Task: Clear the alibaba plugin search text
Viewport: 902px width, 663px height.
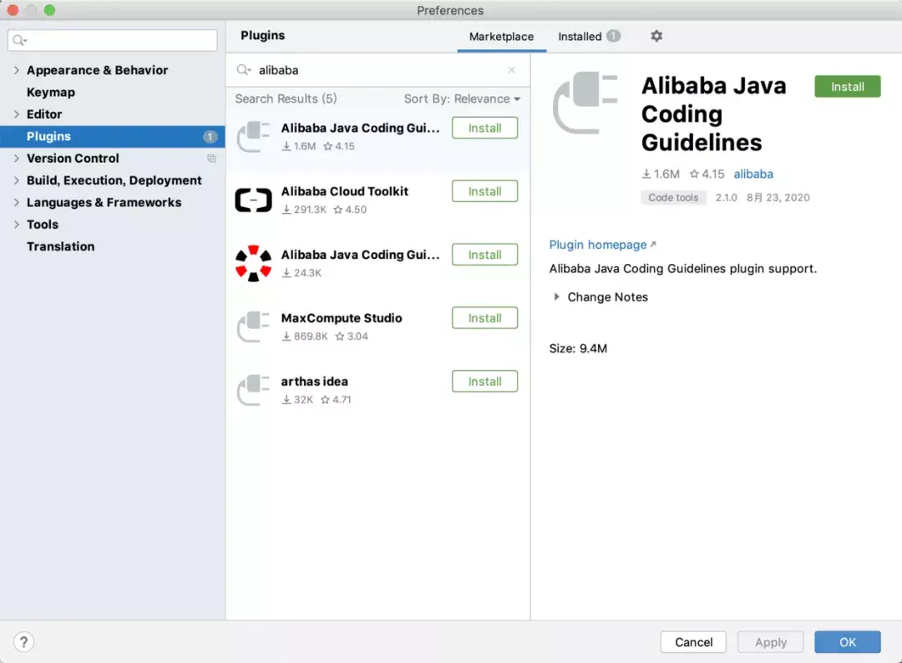Action: point(511,70)
